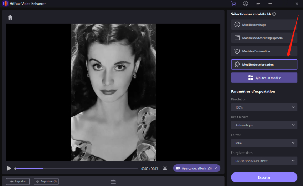This screenshot has width=303, height=186.
Task: Open the user account profile icon
Action: (x=246, y=4)
